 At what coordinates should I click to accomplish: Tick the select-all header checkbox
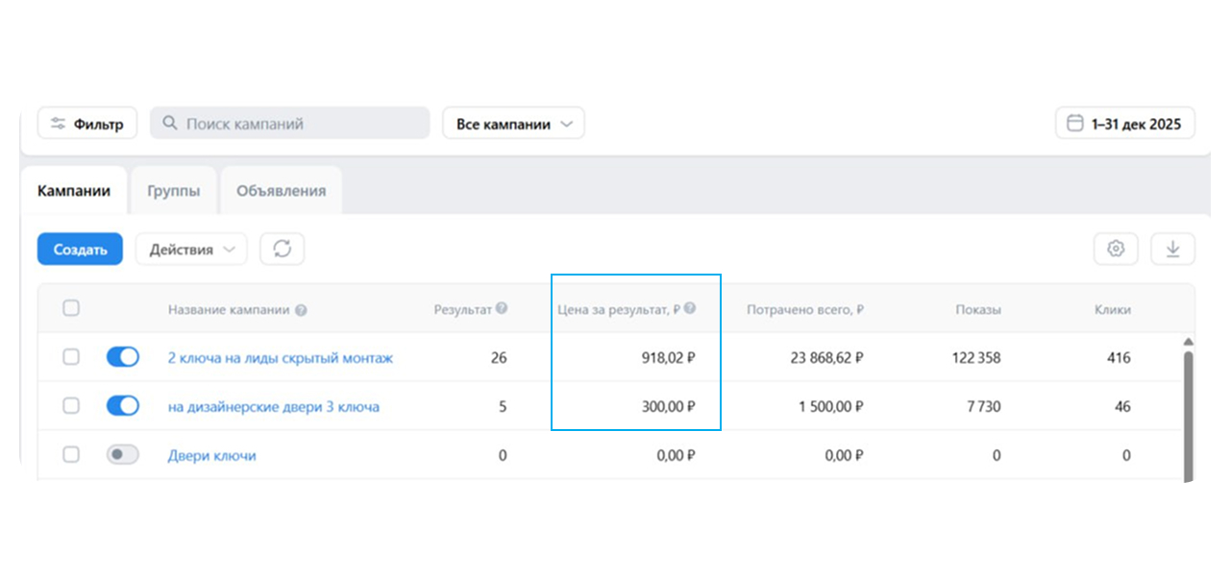point(71,309)
